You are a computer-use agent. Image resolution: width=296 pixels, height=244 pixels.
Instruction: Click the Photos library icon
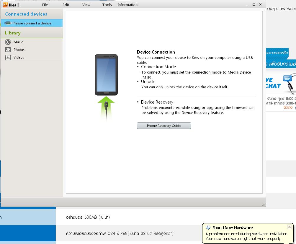(x=8, y=50)
